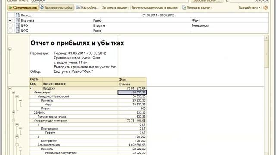This screenshot has height=155, width=276.
Task: Collapse the СЕРВИС group
Action: pyautogui.click(x=13, y=113)
